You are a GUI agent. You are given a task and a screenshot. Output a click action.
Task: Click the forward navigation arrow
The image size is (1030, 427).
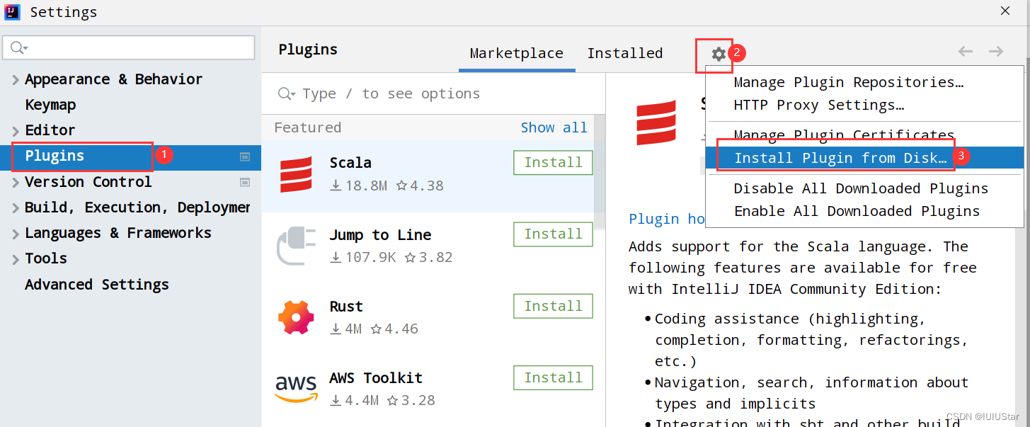996,51
